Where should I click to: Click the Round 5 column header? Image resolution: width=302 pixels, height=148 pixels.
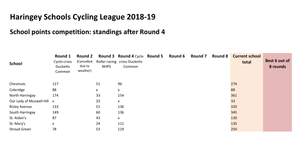[155, 56]
